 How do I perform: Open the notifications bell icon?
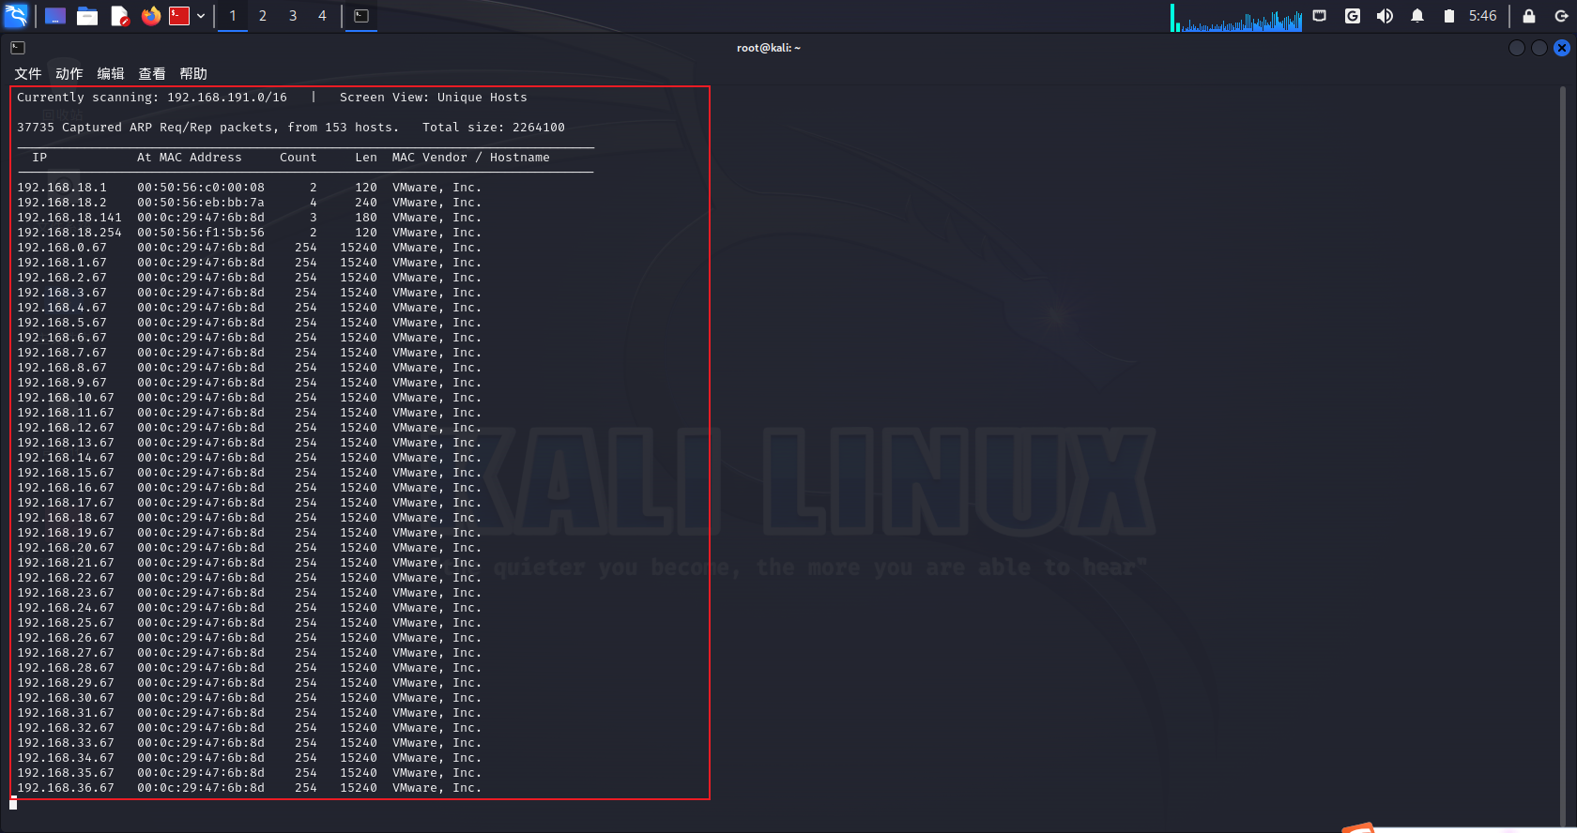pyautogui.click(x=1417, y=16)
